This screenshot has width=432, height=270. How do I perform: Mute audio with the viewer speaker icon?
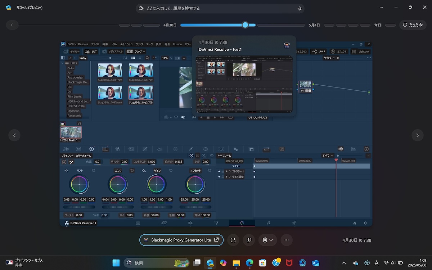point(183,117)
